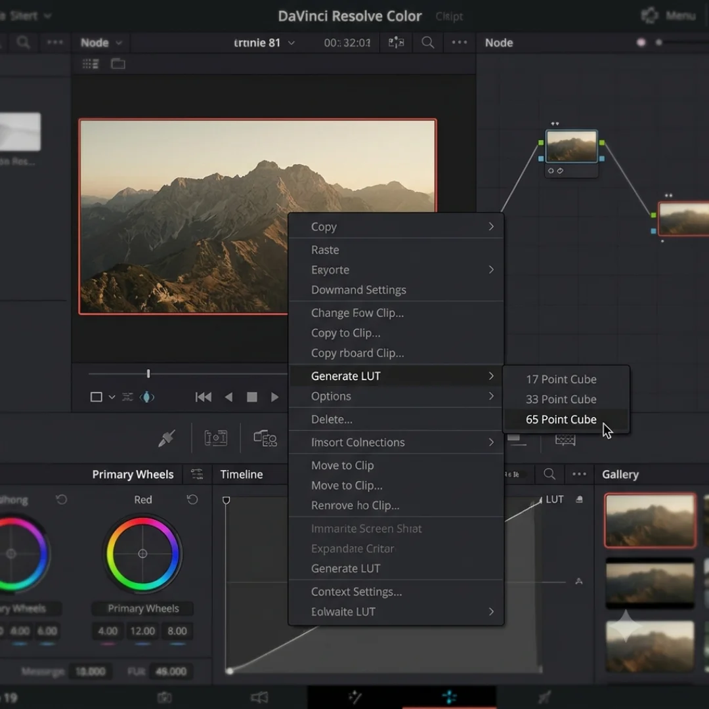The width and height of the screenshot is (709, 709).
Task: Open the Generate LUT submenu row
Action: (396, 376)
